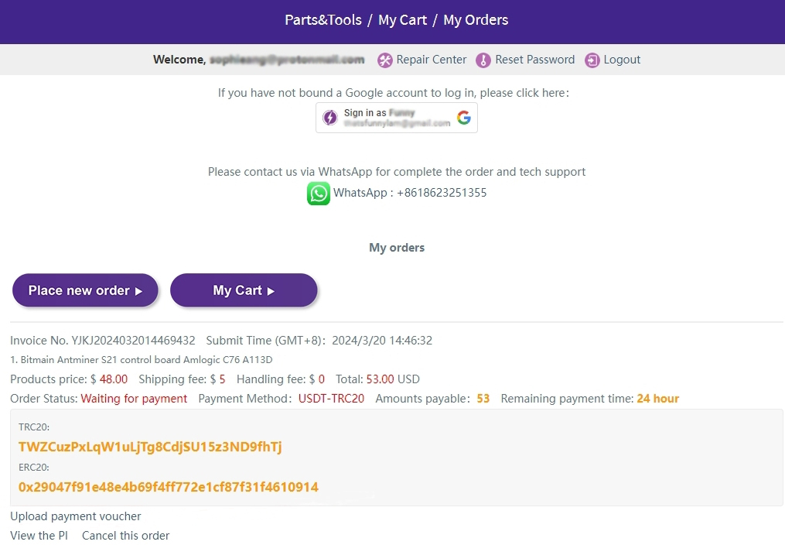The height and width of the screenshot is (545, 785).
Task: Open the Repair Center link
Action: (432, 60)
